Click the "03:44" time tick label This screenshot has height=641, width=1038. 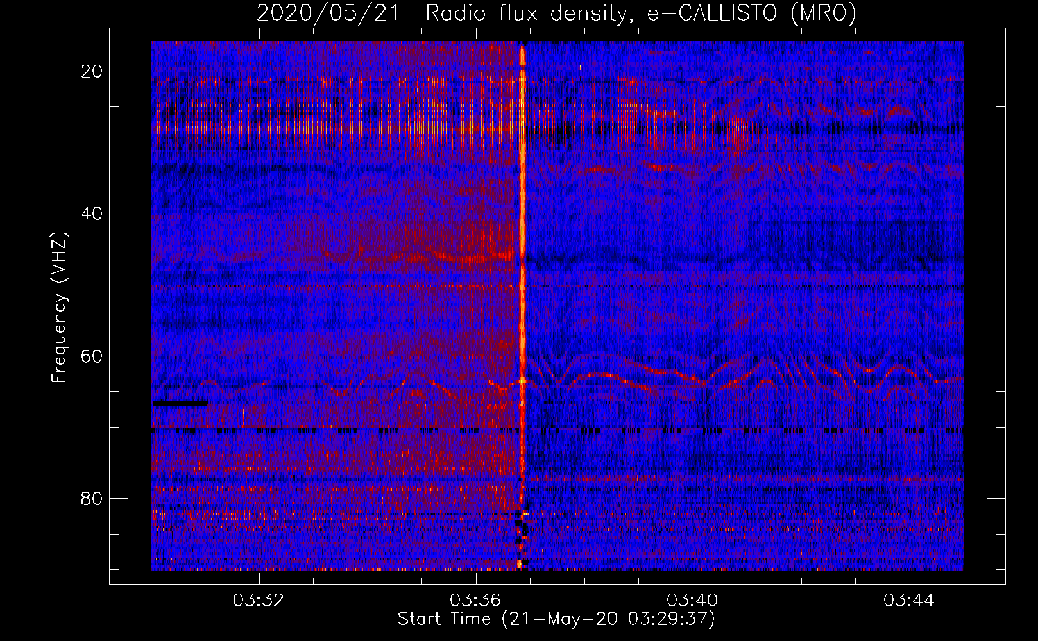910,601
